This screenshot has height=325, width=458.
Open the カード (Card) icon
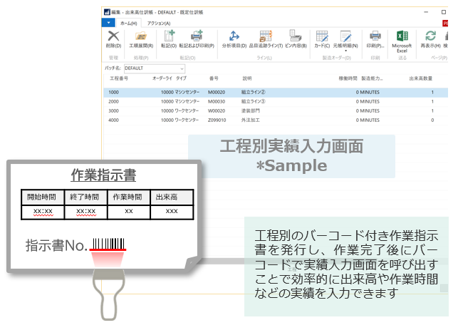[322, 39]
